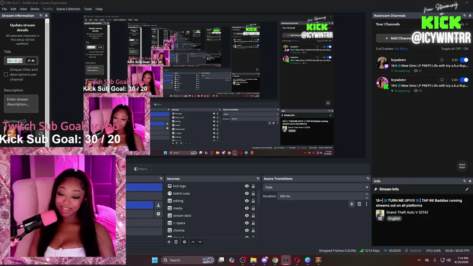Edit stream info with pencil icon
Viewport: 473px width, 266px height.
(467, 189)
